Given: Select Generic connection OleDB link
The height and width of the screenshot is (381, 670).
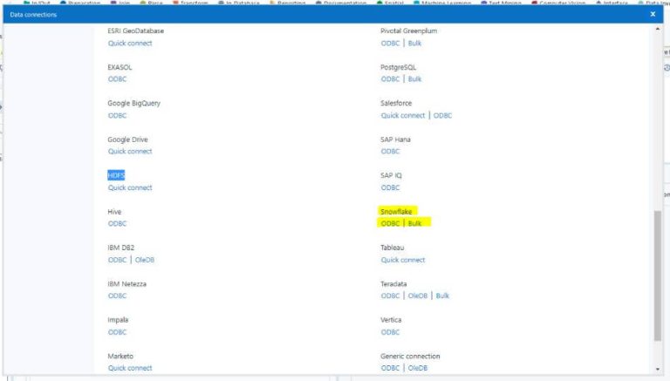Looking at the screenshot, I should point(418,368).
